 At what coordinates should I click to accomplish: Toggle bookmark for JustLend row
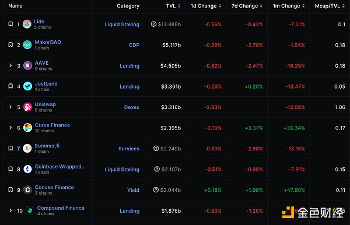click(10, 86)
